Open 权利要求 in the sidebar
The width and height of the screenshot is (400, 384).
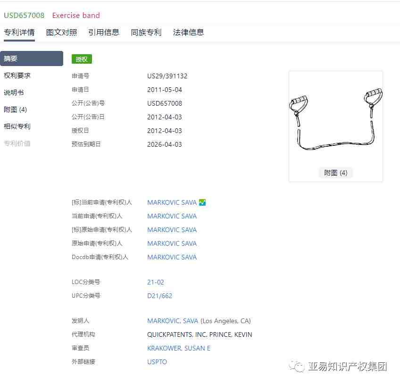click(x=17, y=75)
